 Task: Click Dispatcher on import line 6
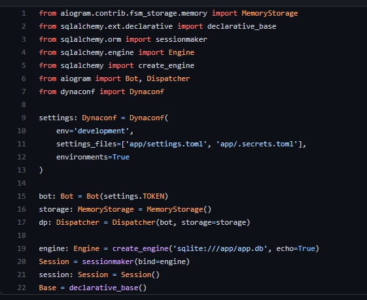coord(168,78)
